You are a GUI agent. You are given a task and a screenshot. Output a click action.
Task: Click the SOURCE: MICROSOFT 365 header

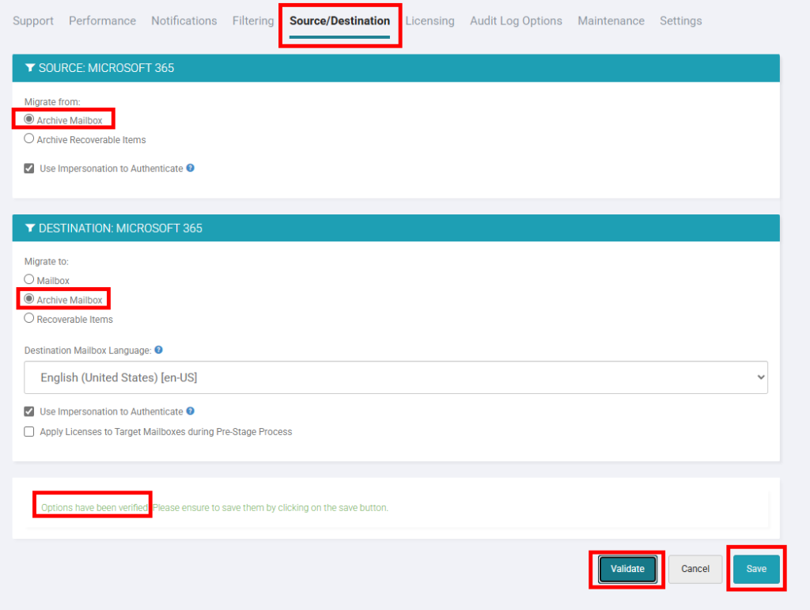click(396, 68)
